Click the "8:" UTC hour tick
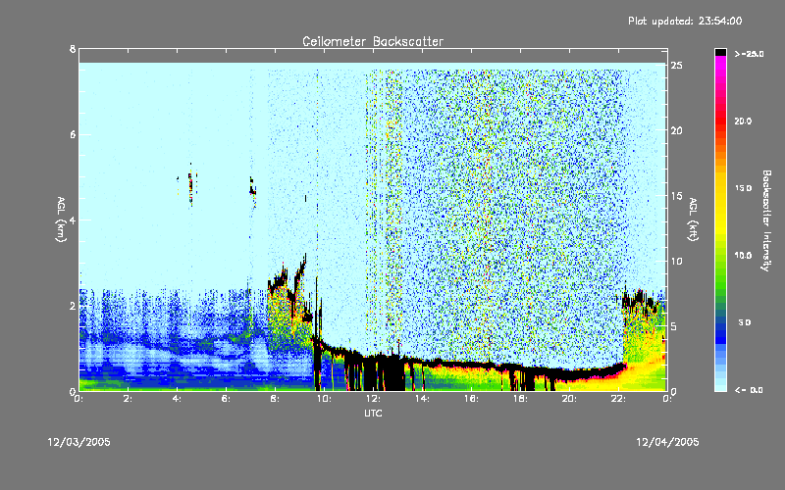Viewport: 785px width, 490px height. (276, 399)
